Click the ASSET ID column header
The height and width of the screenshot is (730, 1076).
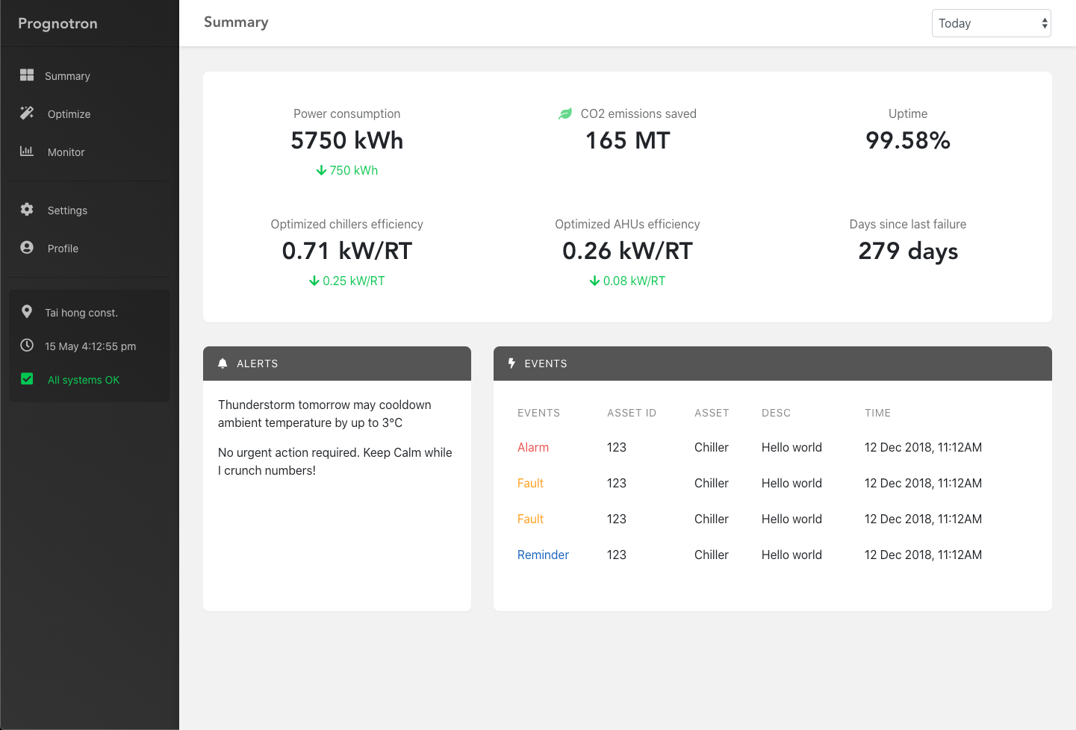pos(632,413)
